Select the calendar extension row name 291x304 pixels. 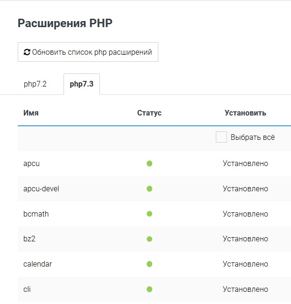(37, 264)
